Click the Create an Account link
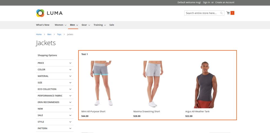This screenshot has width=270, height=133. point(225,2)
